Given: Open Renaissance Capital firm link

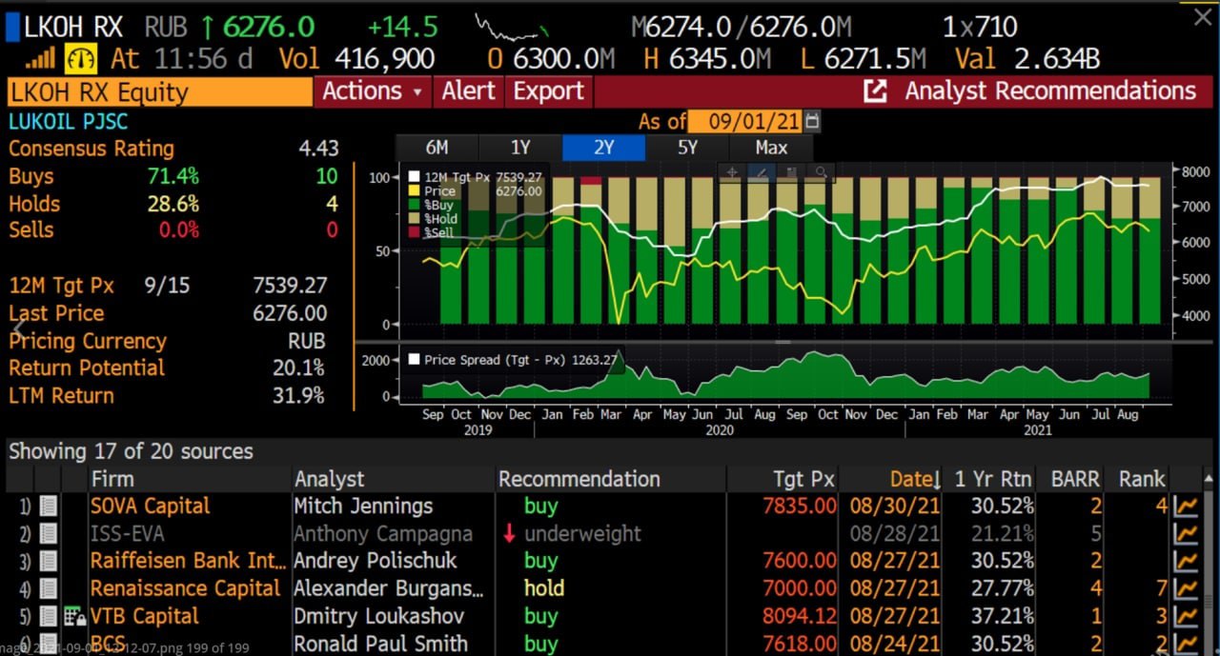Looking at the screenshot, I should 186,589.
